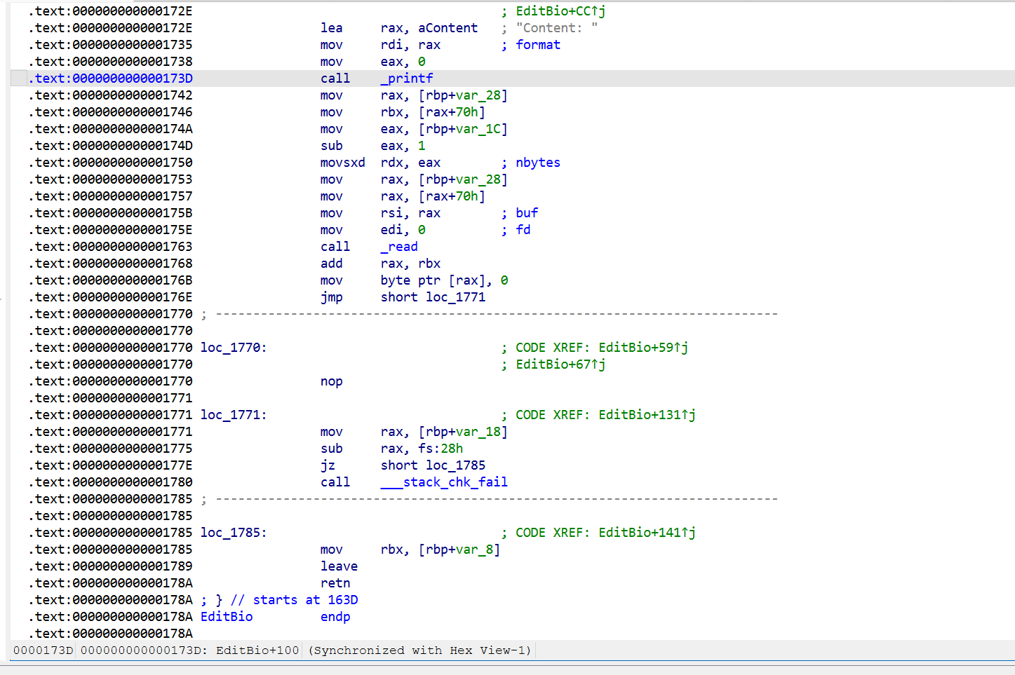This screenshot has height=675, width=1015.
Task: Click the [rbp+var_18] operand
Action: 463,432
